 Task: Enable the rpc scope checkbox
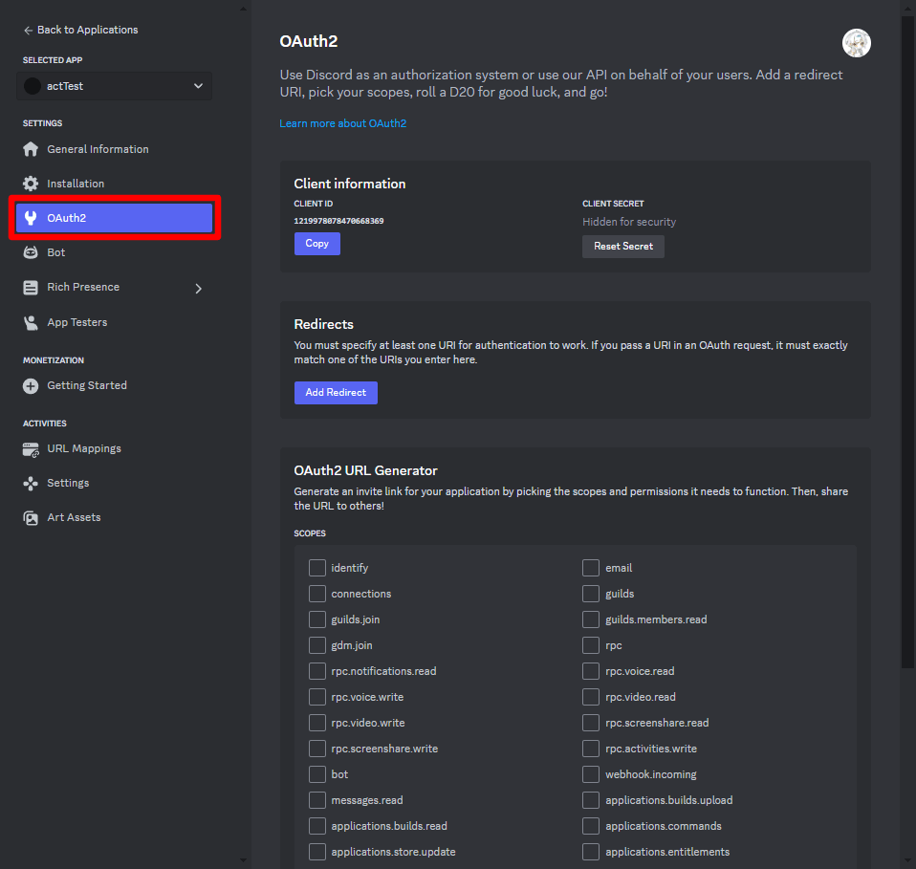(591, 645)
